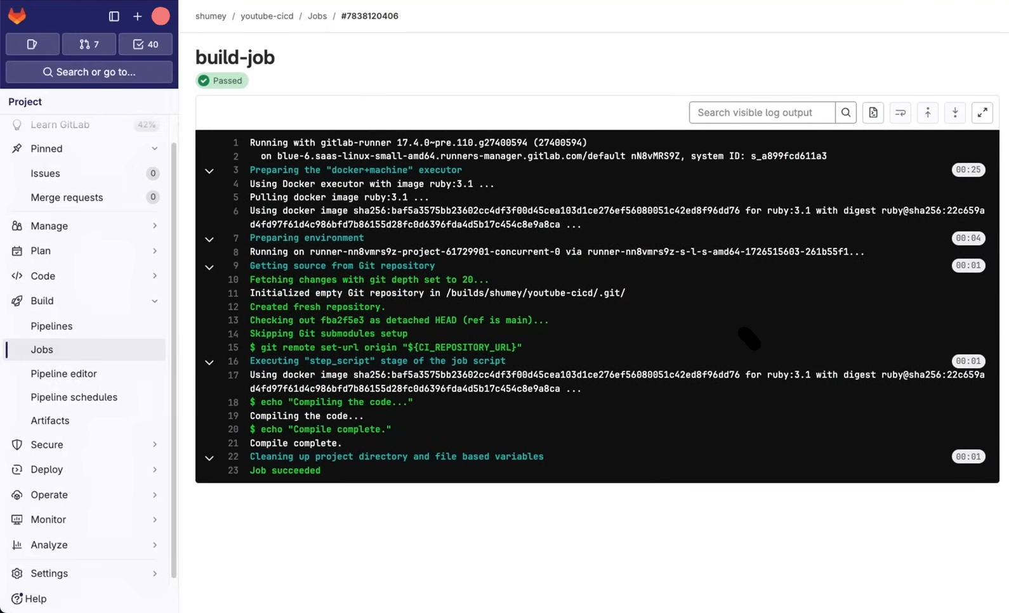Click the search magnifier icon in log toolbar
The width and height of the screenshot is (1009, 613).
point(846,113)
